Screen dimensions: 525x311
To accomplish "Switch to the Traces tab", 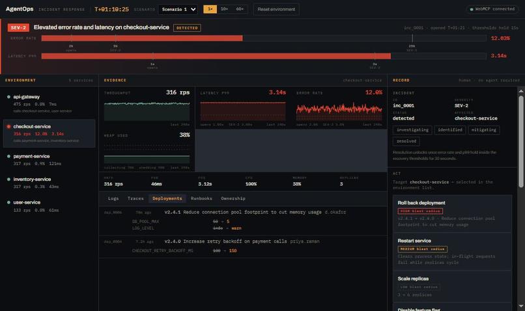I will (x=135, y=198).
